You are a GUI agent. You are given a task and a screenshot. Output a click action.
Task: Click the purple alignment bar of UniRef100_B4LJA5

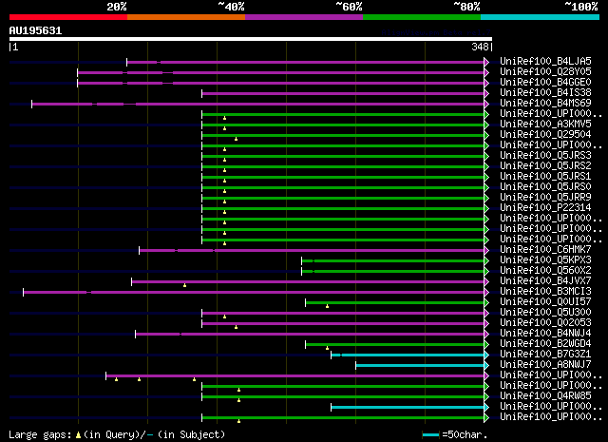[x=306, y=62]
